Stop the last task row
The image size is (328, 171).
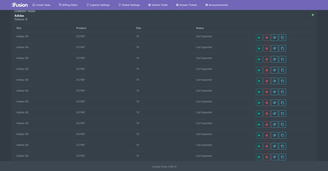(x=267, y=157)
